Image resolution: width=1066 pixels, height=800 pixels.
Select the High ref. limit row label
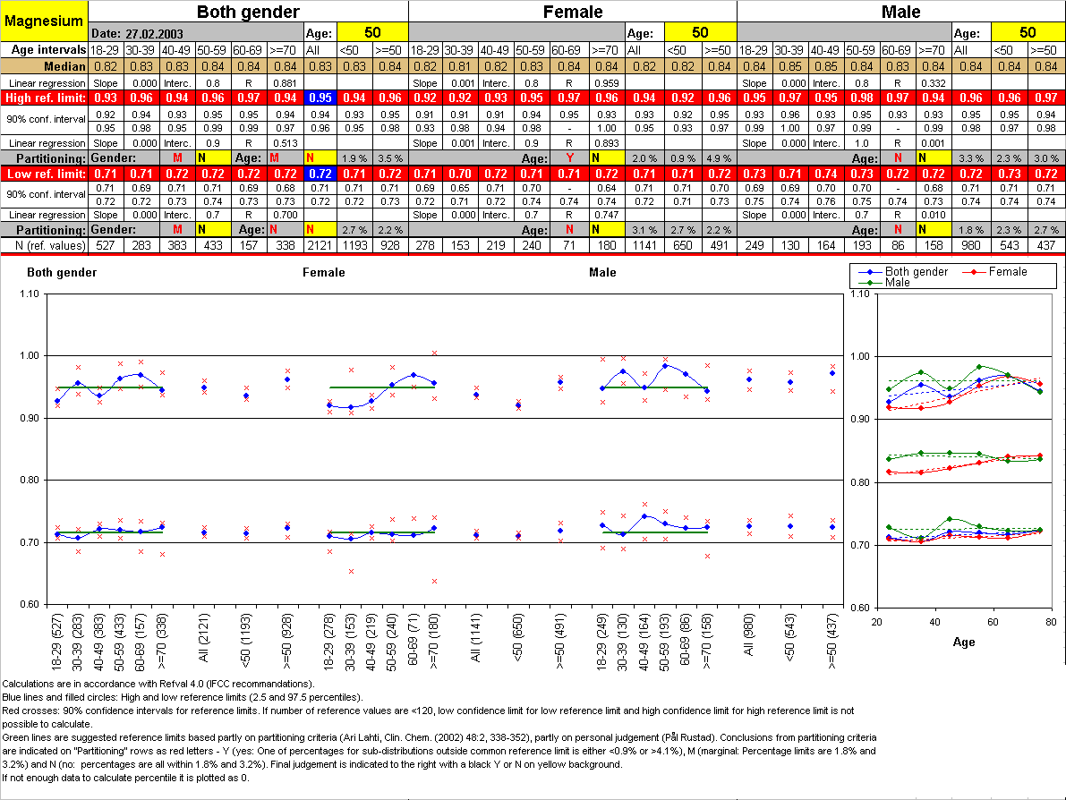click(x=45, y=98)
